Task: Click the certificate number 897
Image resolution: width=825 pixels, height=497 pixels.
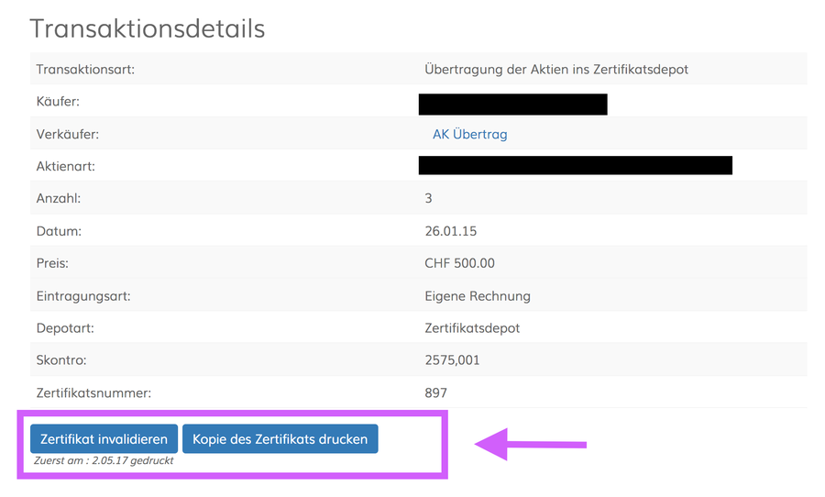Action: tap(435, 392)
